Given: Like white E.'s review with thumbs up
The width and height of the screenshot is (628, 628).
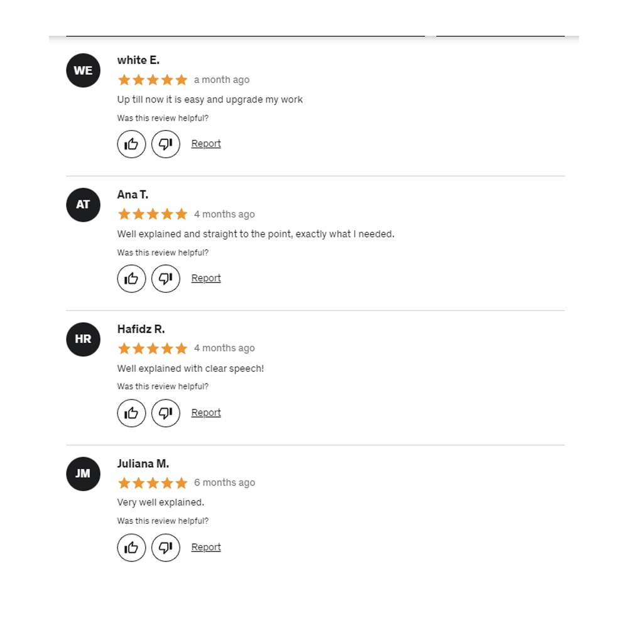Looking at the screenshot, I should click(131, 144).
